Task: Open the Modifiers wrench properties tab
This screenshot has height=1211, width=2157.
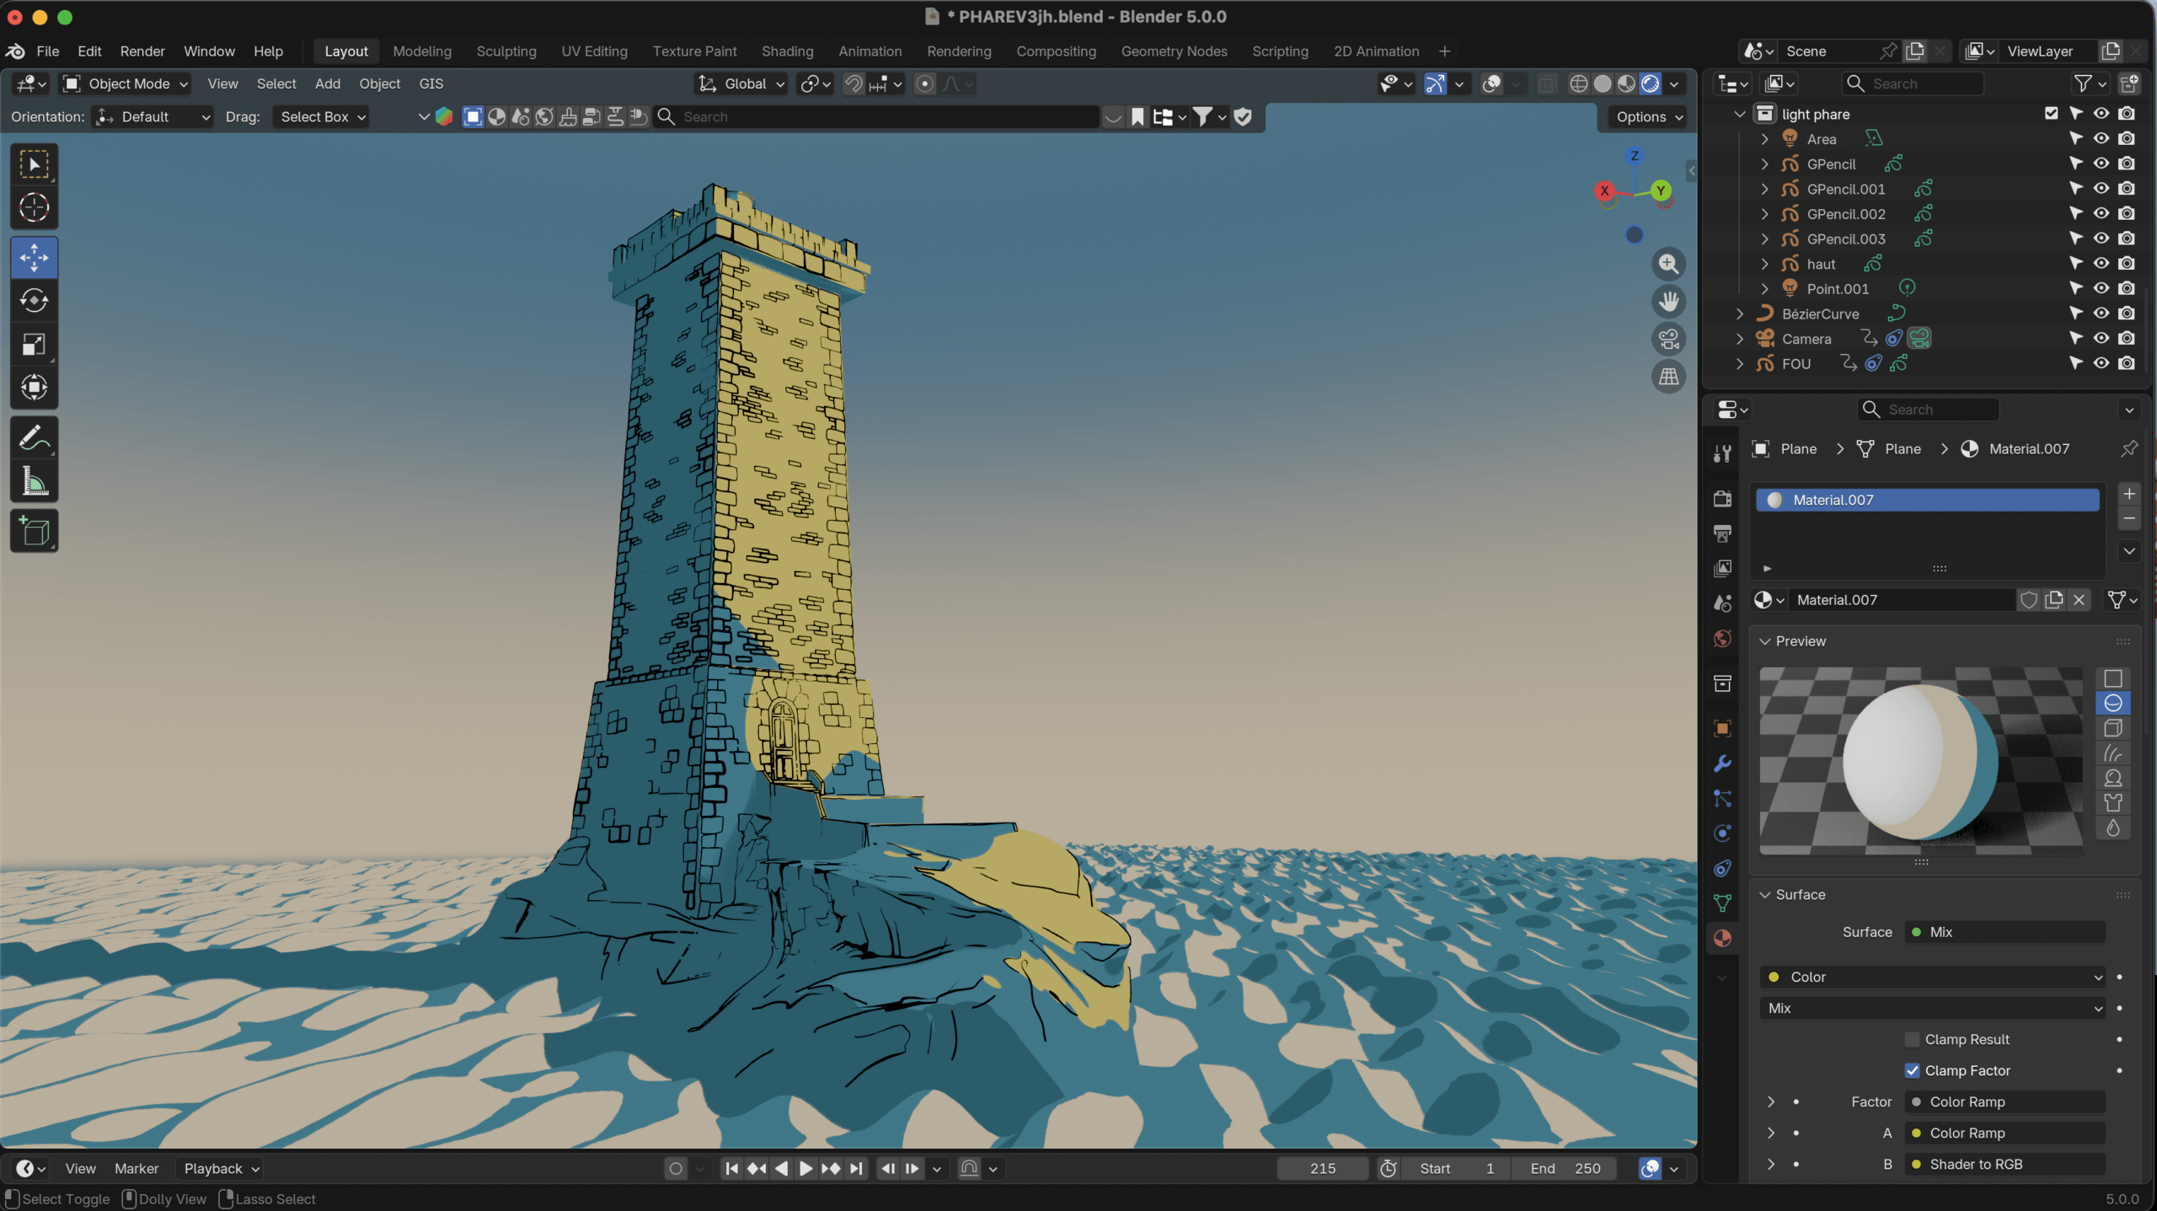Action: click(x=1722, y=764)
